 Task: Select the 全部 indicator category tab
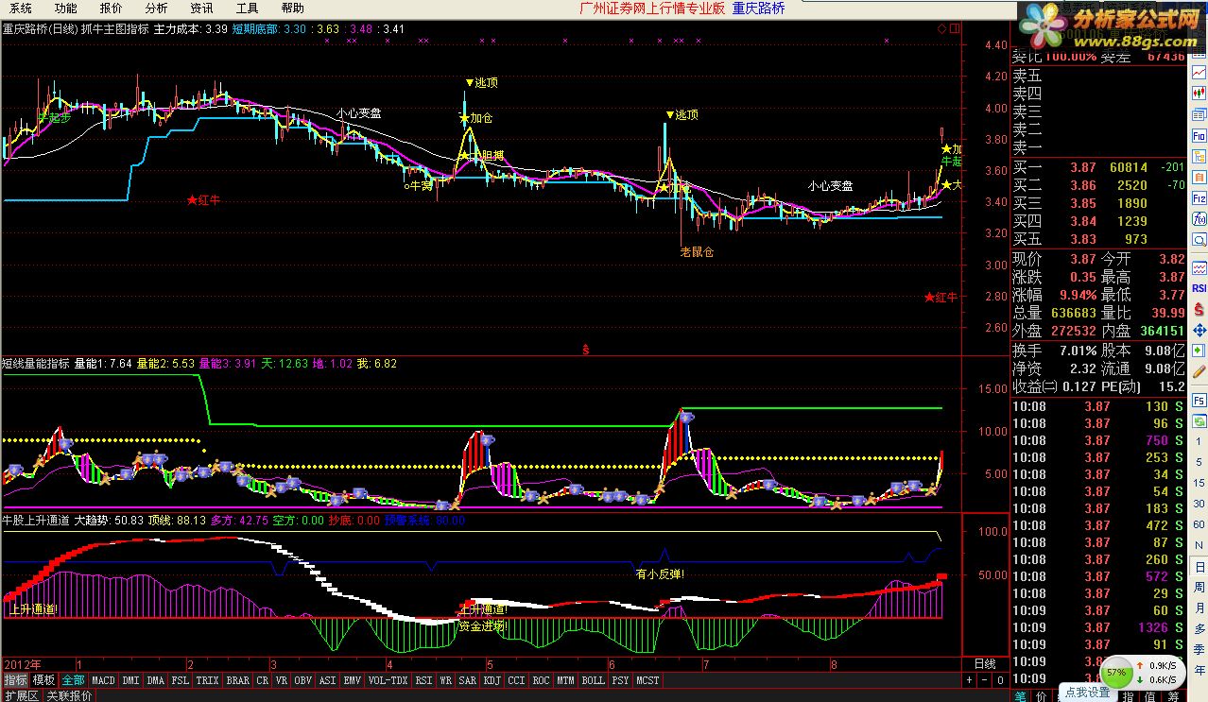click(73, 680)
